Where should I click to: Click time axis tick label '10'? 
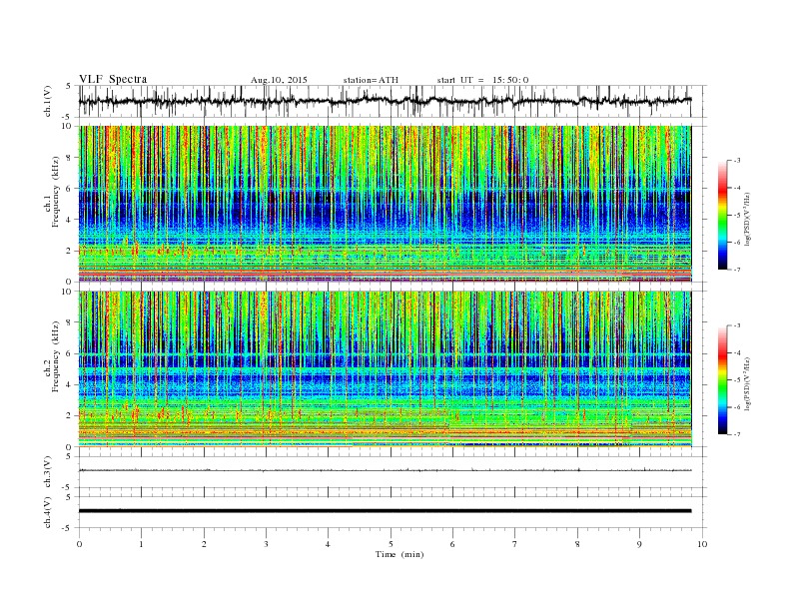(702, 544)
